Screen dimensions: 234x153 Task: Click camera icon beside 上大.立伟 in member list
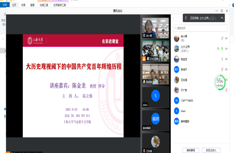click(x=227, y=49)
